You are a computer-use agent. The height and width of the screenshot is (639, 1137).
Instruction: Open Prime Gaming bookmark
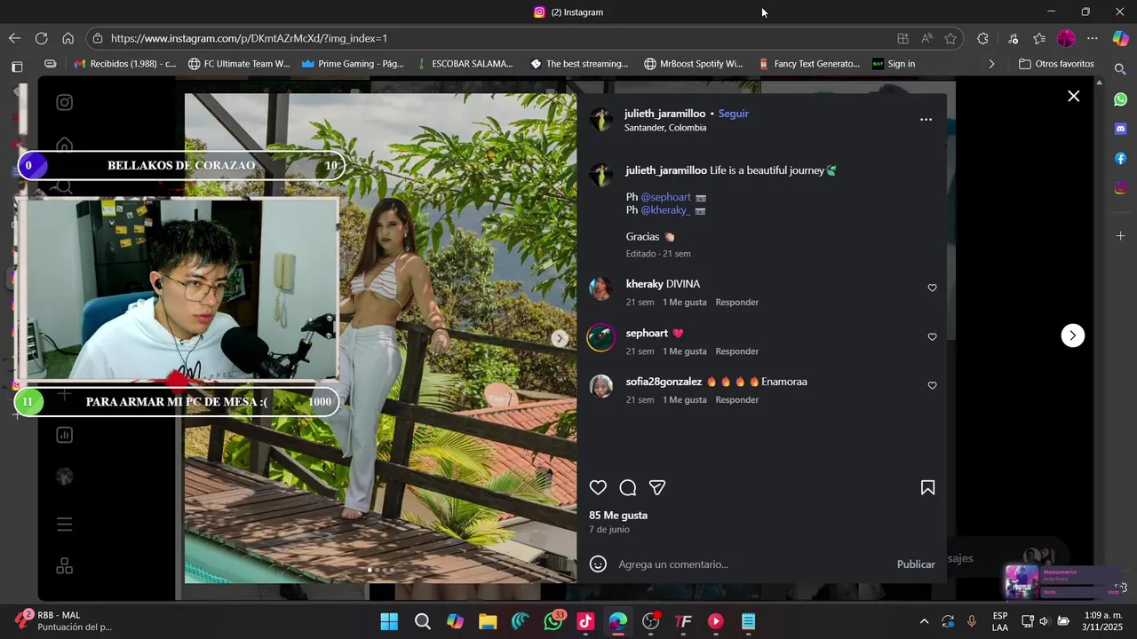(x=353, y=64)
